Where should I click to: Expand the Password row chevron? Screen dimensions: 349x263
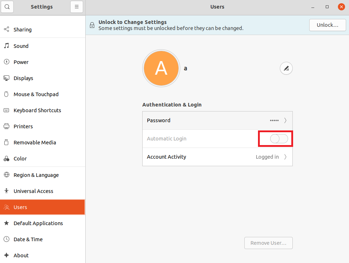point(286,120)
